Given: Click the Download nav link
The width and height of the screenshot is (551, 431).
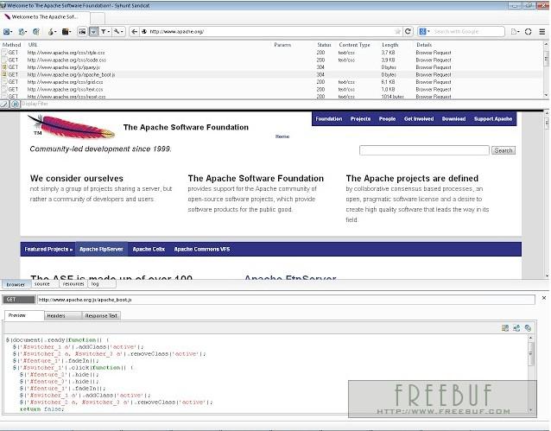Looking at the screenshot, I should coord(453,119).
